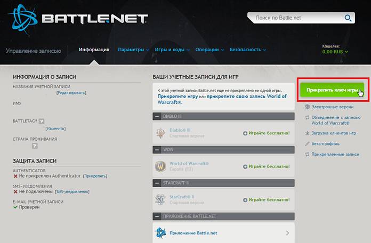Click the chevron arrow in Приложение Battle.net row
Viewport: 371px width, 243px height.
pos(287,233)
